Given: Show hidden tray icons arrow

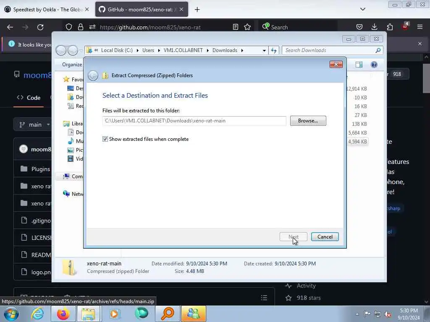Looking at the screenshot, I should (x=357, y=314).
